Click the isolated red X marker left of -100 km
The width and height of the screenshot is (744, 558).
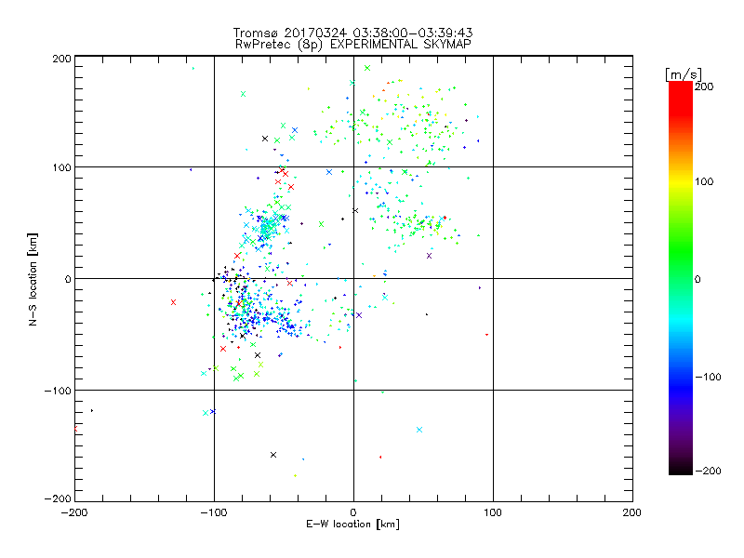[x=173, y=302]
